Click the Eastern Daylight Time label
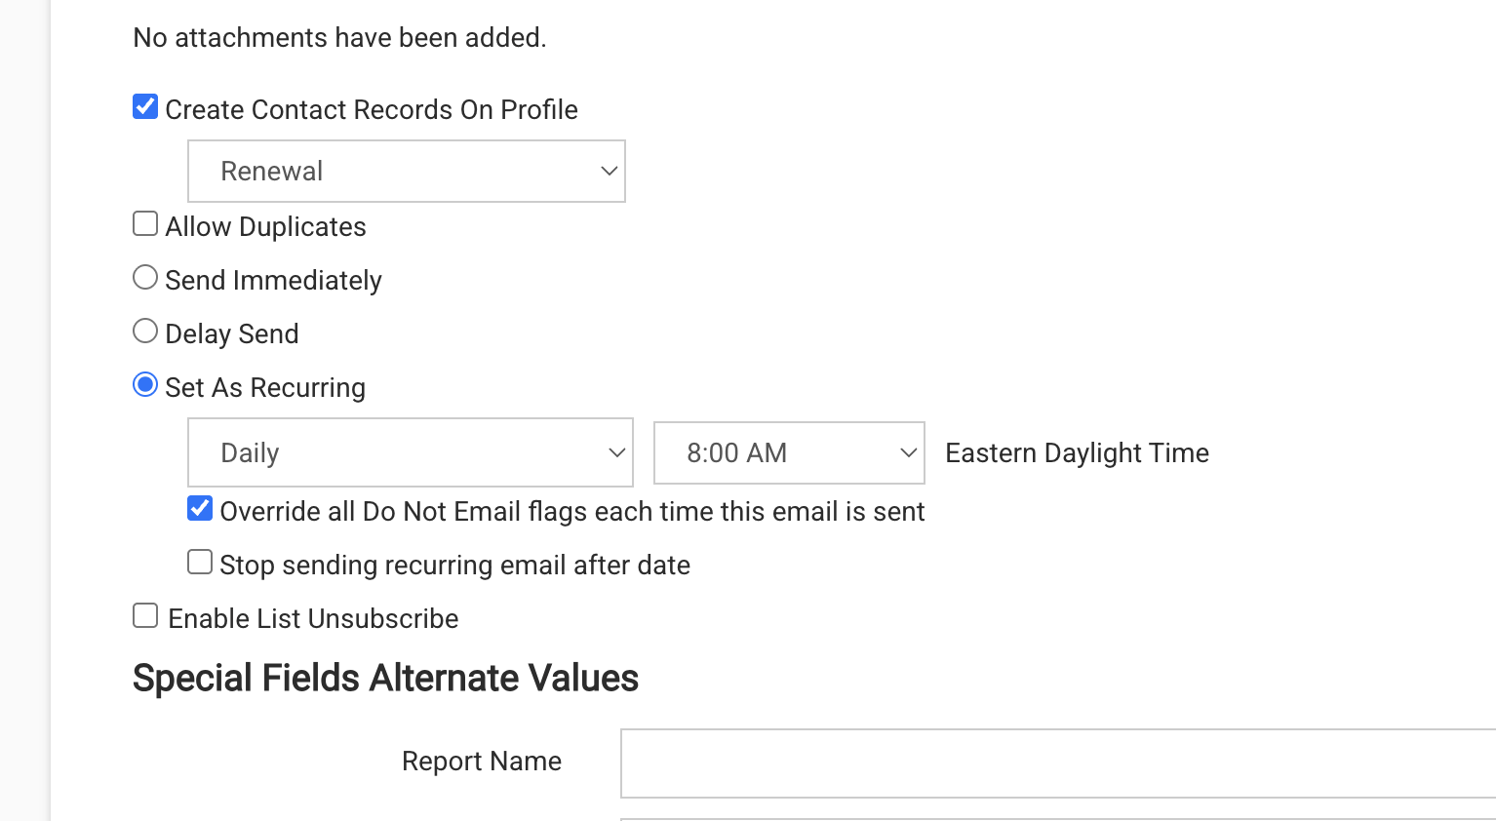Image resolution: width=1496 pixels, height=821 pixels. pos(1077,453)
